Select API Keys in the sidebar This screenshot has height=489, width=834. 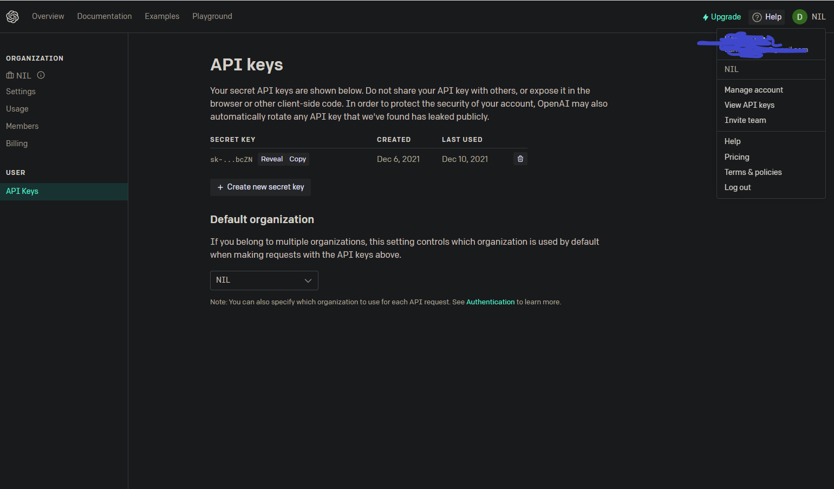pos(64,191)
